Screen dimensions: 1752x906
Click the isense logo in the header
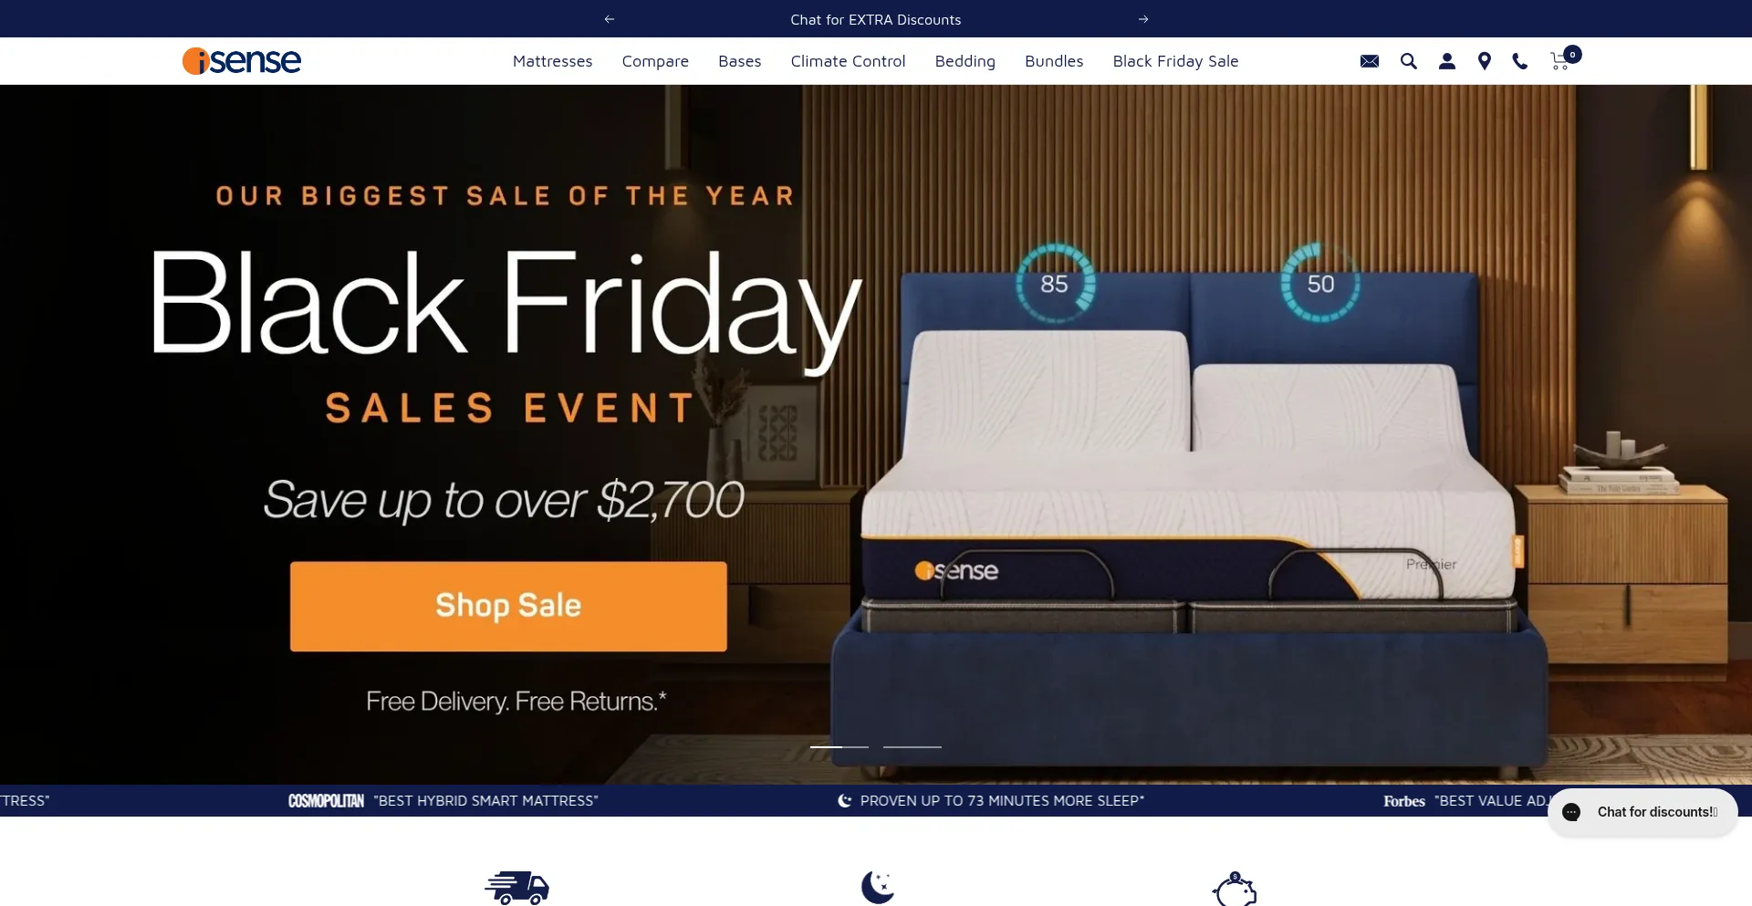[x=242, y=61]
